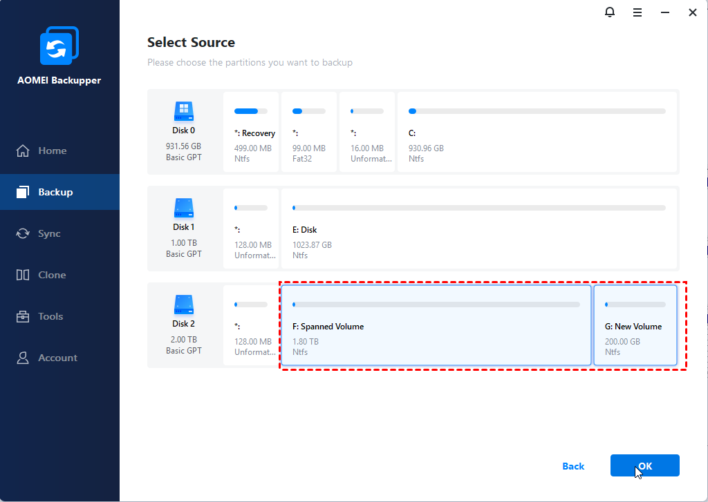Open the Backup section
The width and height of the screenshot is (708, 502).
55,192
